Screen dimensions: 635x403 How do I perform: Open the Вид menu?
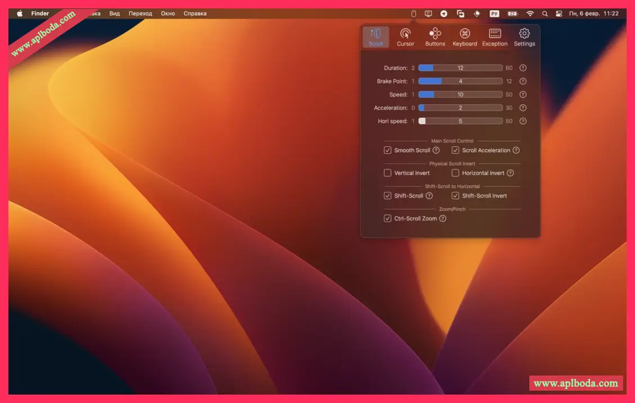tap(115, 13)
